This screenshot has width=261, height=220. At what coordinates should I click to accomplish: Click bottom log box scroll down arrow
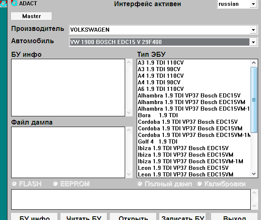[x=254, y=206]
